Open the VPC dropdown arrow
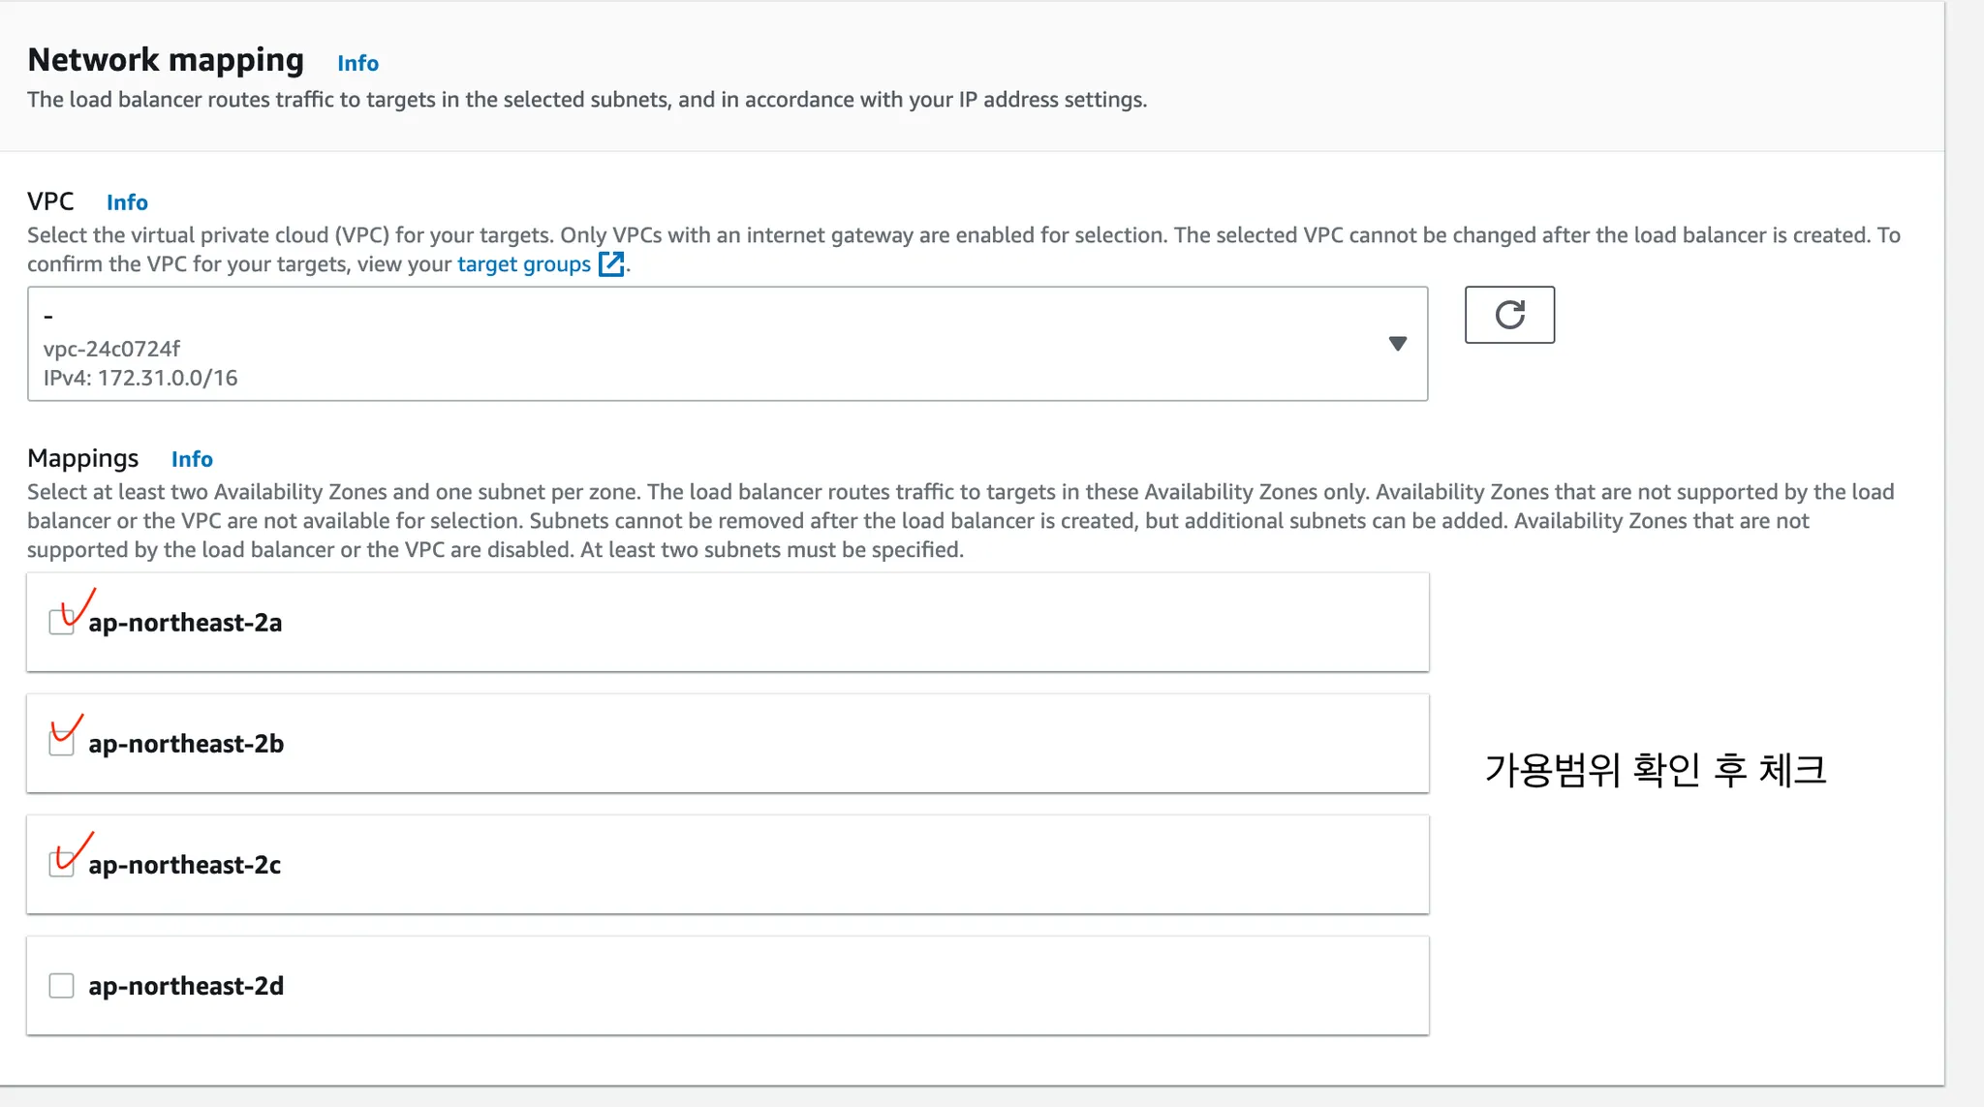Image resolution: width=1984 pixels, height=1107 pixels. point(1397,344)
